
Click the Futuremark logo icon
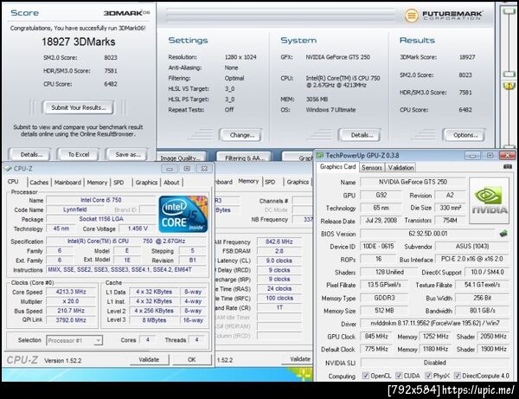pos(412,15)
